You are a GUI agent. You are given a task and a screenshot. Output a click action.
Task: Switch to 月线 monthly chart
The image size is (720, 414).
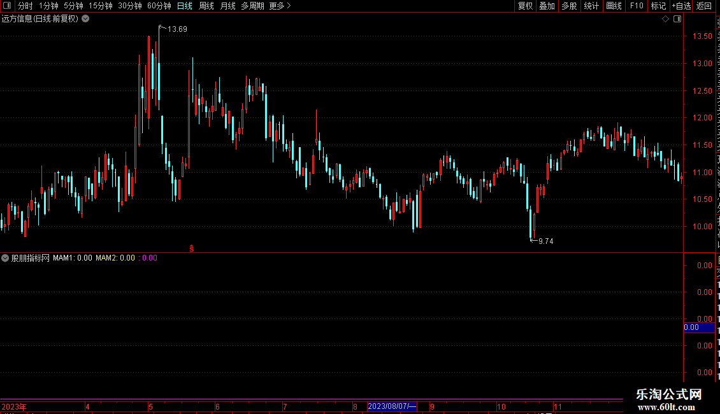tap(227, 6)
